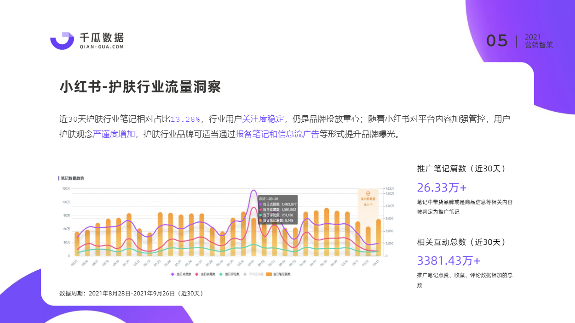Select the highlighted 报备笔记和信息流广告 phrase

click(277, 134)
